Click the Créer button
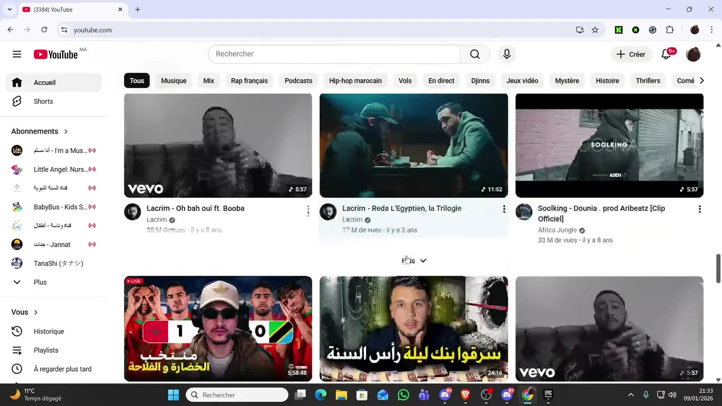The width and height of the screenshot is (722, 406). pyautogui.click(x=631, y=54)
